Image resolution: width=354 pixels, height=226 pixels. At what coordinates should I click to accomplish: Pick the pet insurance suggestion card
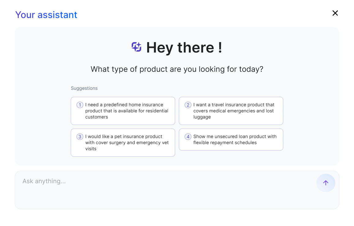tap(123, 143)
